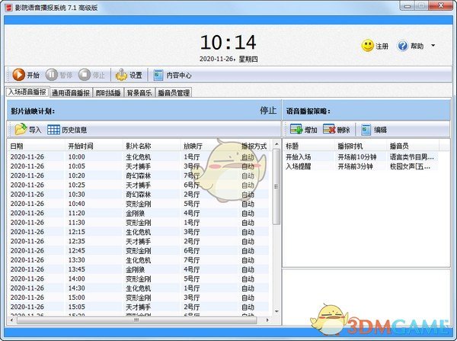Delete the selected strategy with 删除
The width and height of the screenshot is (457, 341).
click(x=337, y=130)
